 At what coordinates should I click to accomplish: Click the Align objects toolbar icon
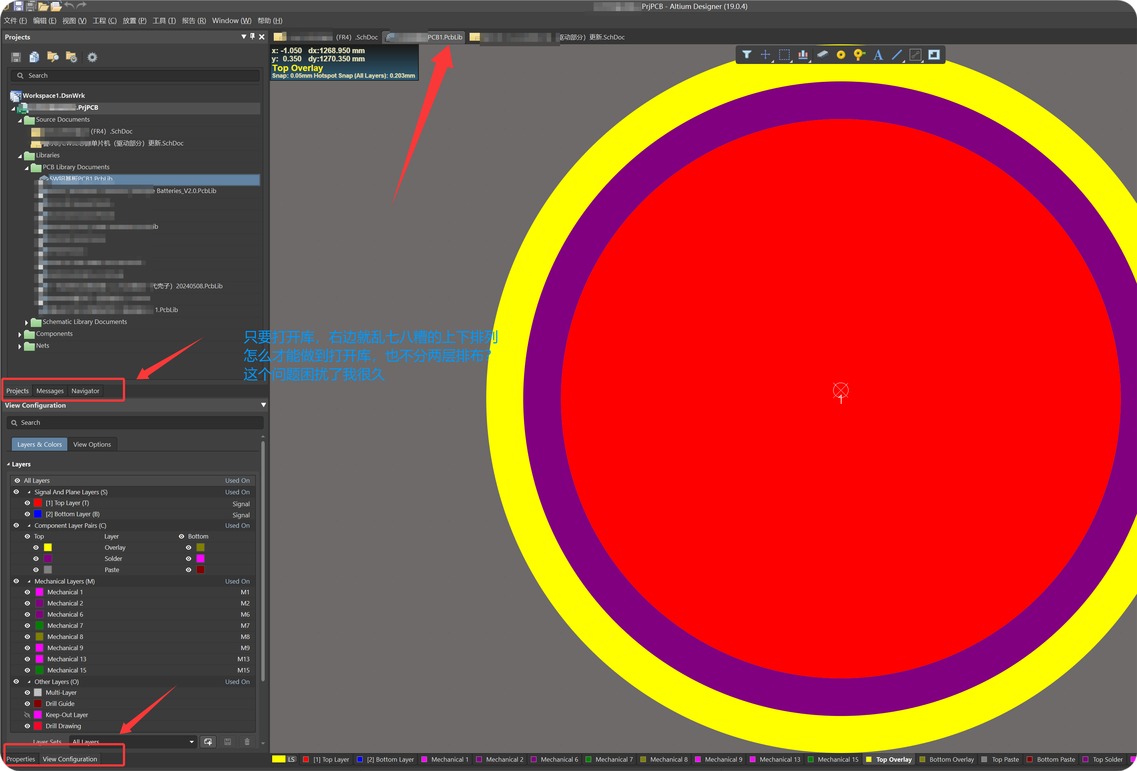coord(803,55)
